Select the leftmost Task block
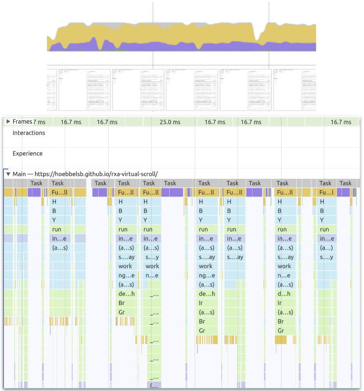Image resolution: width=364 pixels, height=391 pixels. coord(36,183)
